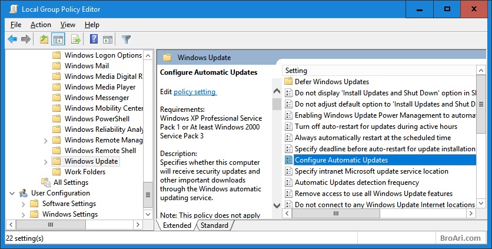Expand the Software Settings node

(x=23, y=204)
